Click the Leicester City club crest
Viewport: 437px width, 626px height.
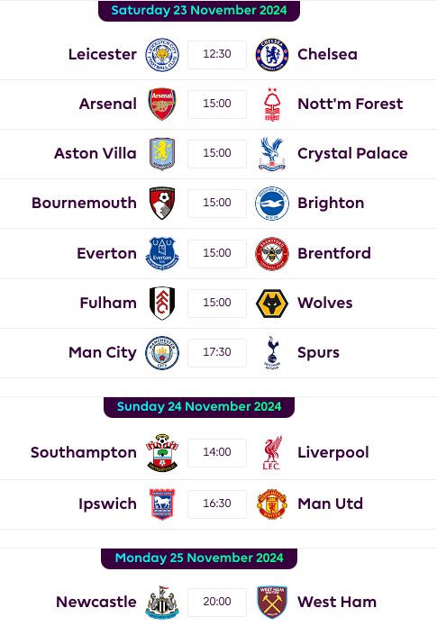click(162, 55)
